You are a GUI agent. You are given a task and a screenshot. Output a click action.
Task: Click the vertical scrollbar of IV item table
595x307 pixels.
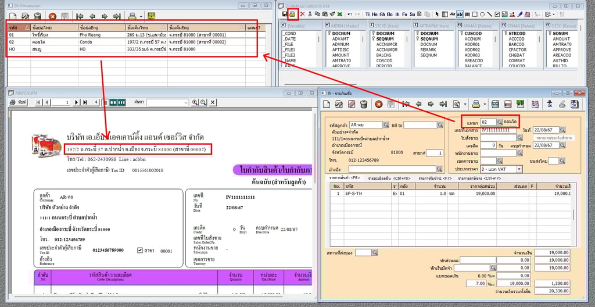[574, 215]
